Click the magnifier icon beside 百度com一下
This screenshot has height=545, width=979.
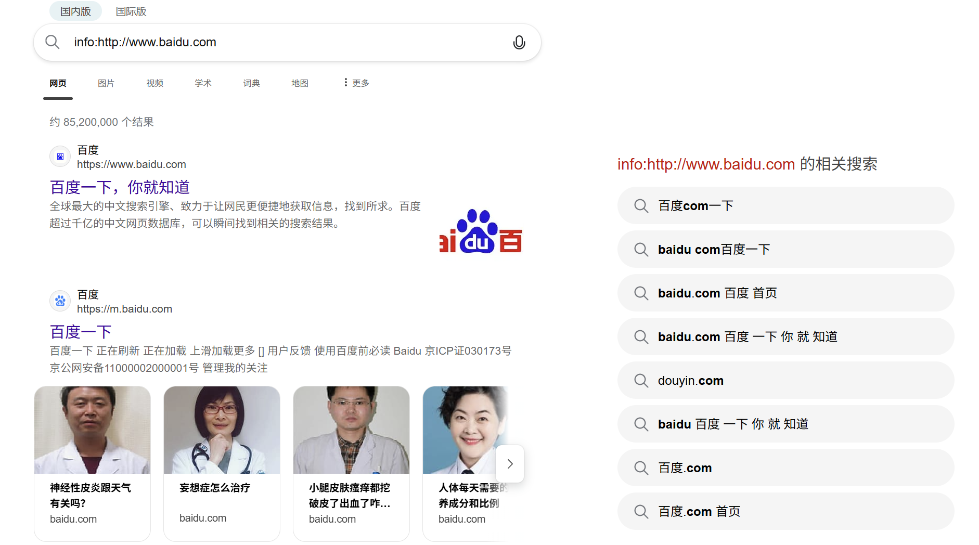click(641, 206)
